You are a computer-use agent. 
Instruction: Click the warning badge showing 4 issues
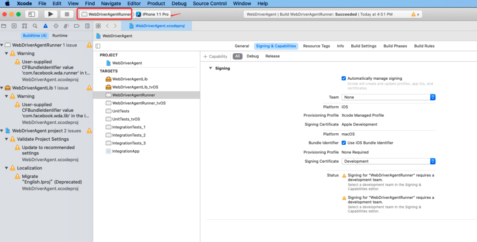[x=415, y=14]
